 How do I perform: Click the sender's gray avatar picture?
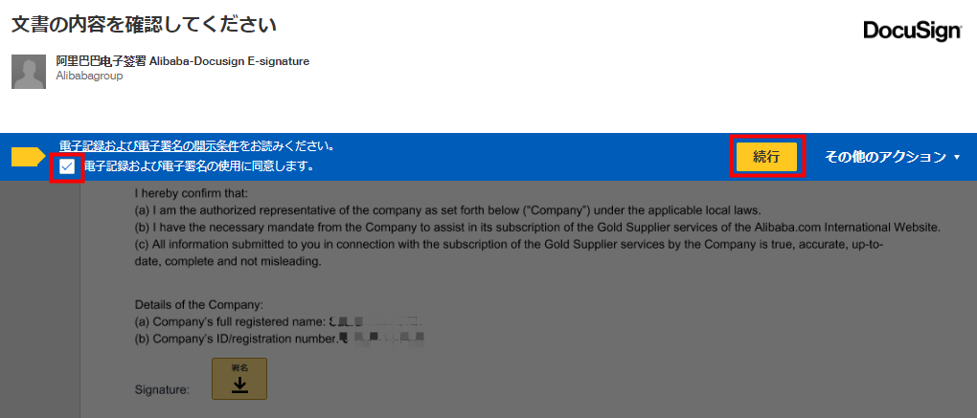click(x=29, y=72)
